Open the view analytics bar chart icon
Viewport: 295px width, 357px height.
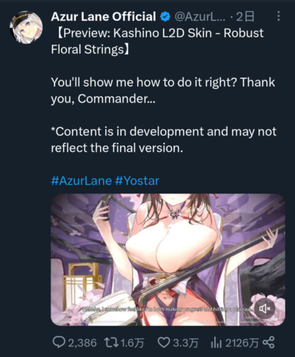(x=216, y=342)
